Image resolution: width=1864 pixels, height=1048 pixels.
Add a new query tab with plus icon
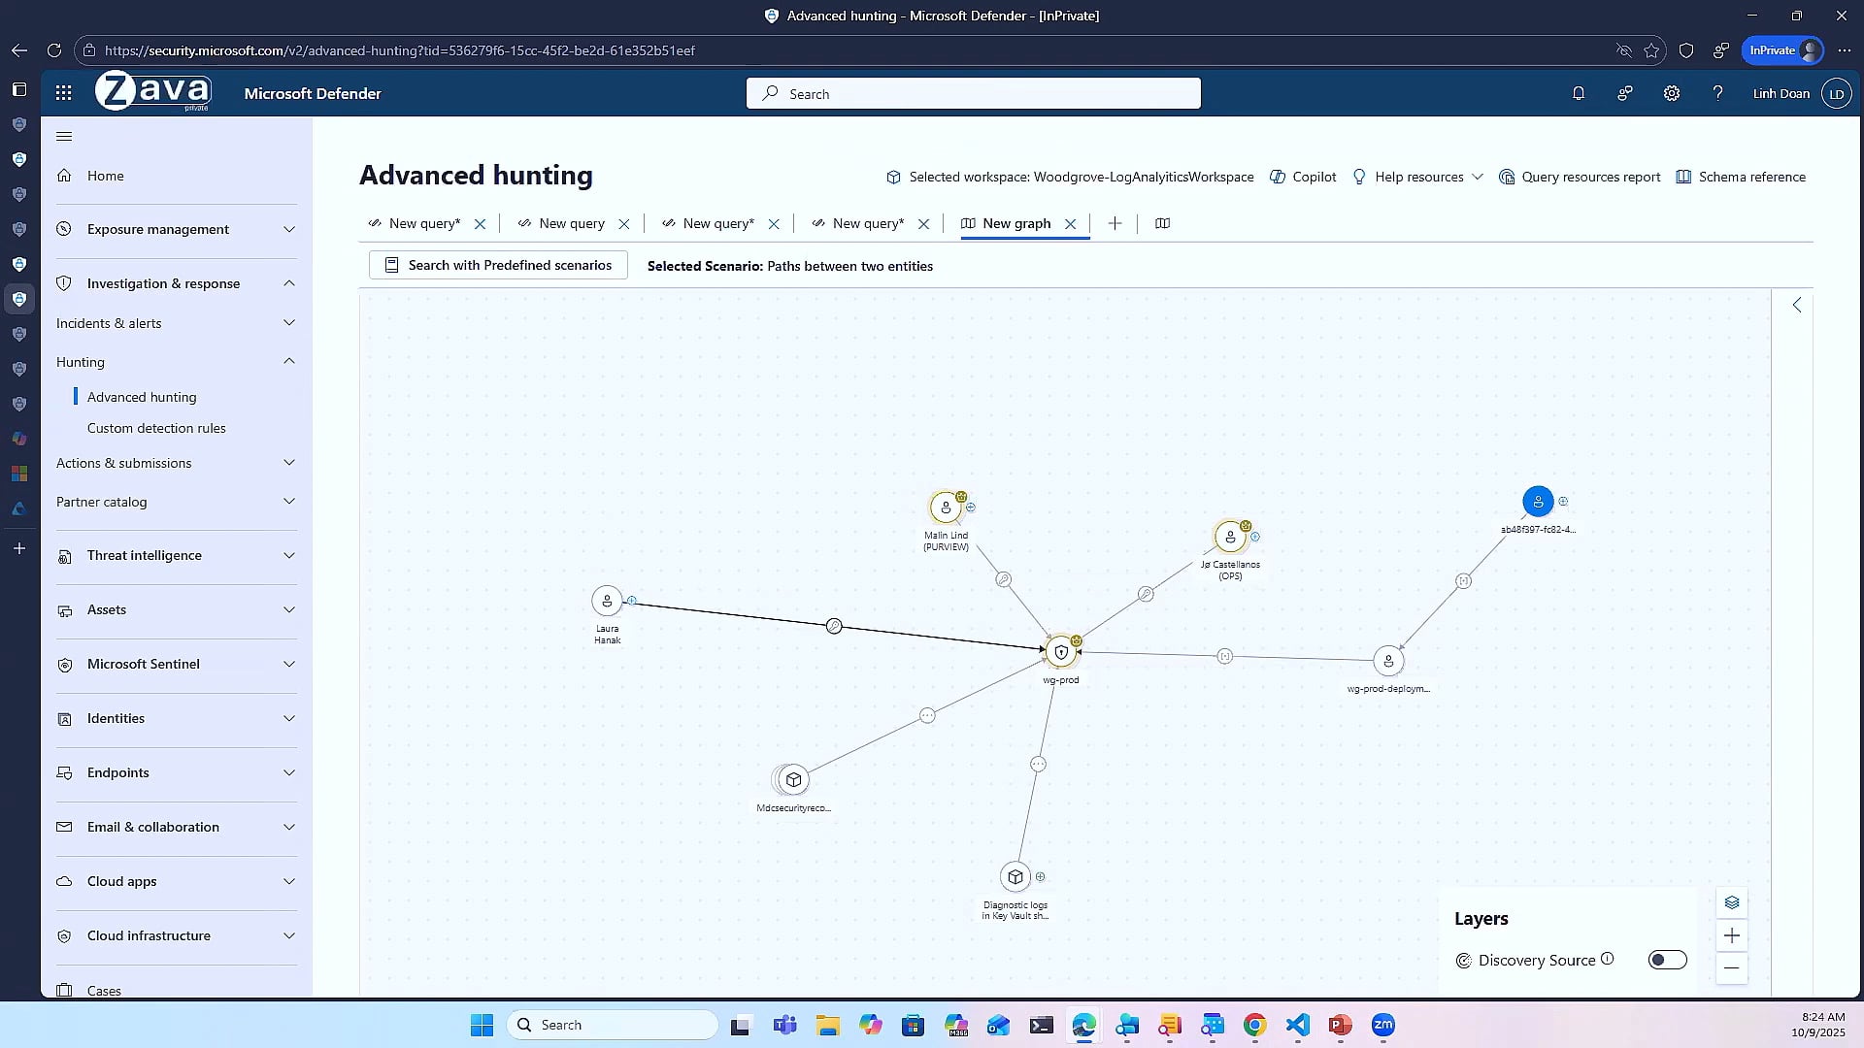[1115, 223]
